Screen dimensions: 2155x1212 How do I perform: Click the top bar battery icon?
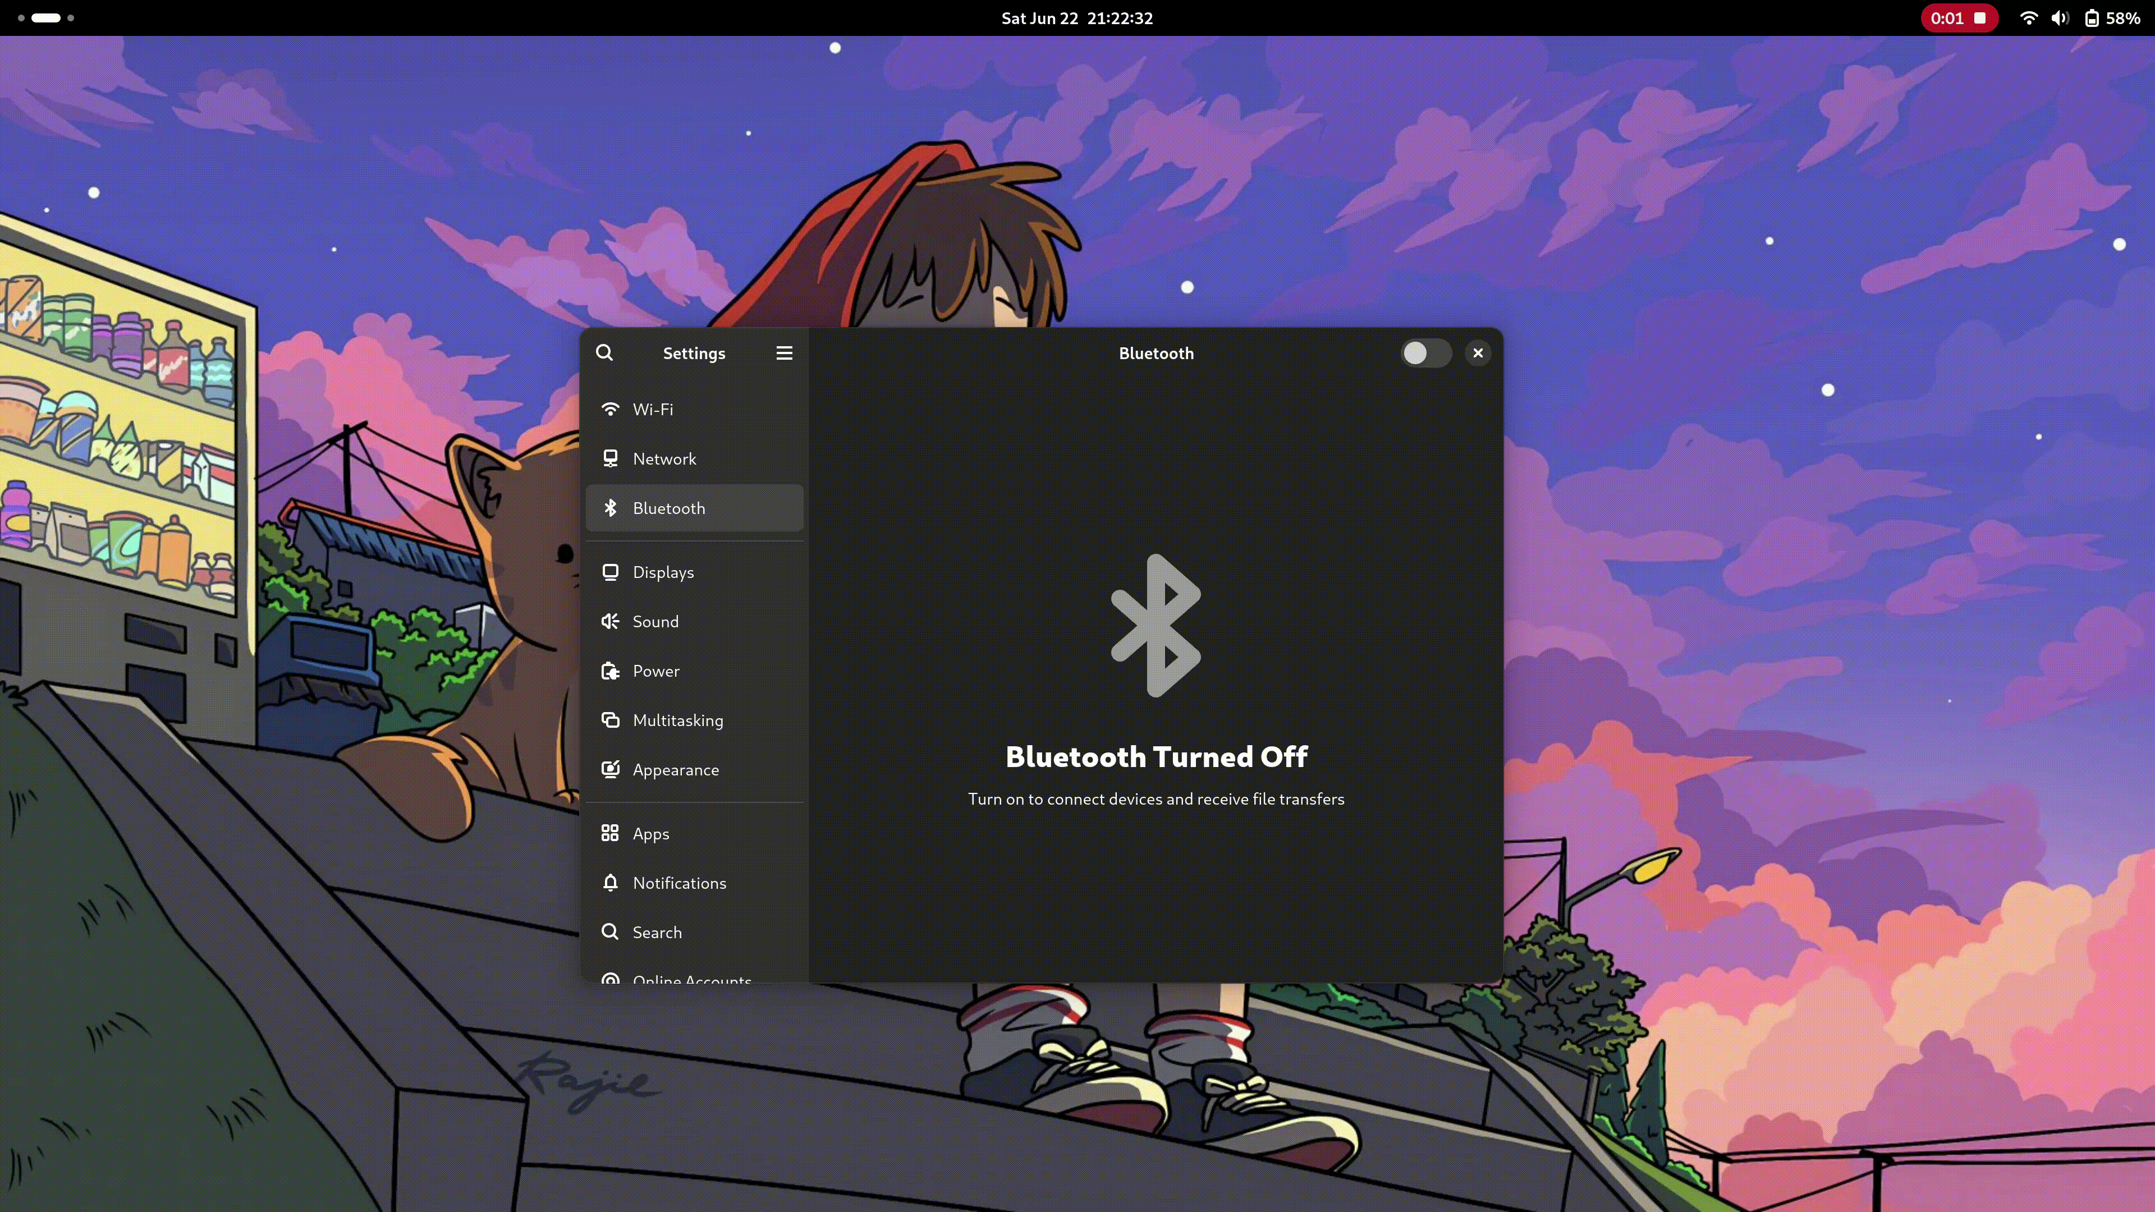click(2092, 19)
